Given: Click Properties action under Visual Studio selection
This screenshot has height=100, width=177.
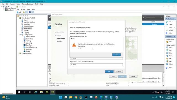Looking at the screenshot, I should pos(171,47).
